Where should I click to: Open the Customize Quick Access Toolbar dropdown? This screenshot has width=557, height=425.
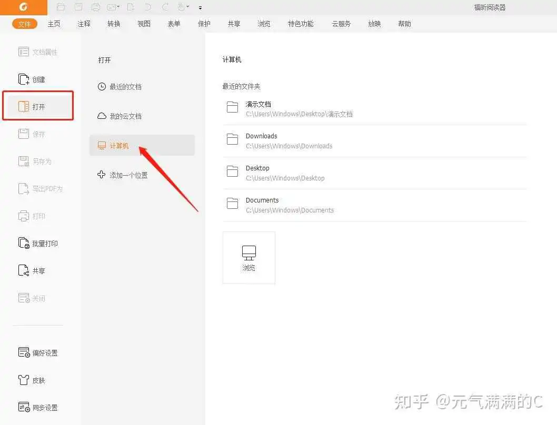(x=201, y=7)
